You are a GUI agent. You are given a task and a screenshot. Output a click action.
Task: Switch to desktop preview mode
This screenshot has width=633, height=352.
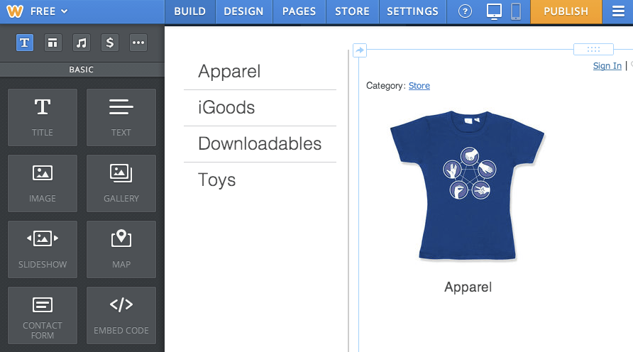click(494, 11)
